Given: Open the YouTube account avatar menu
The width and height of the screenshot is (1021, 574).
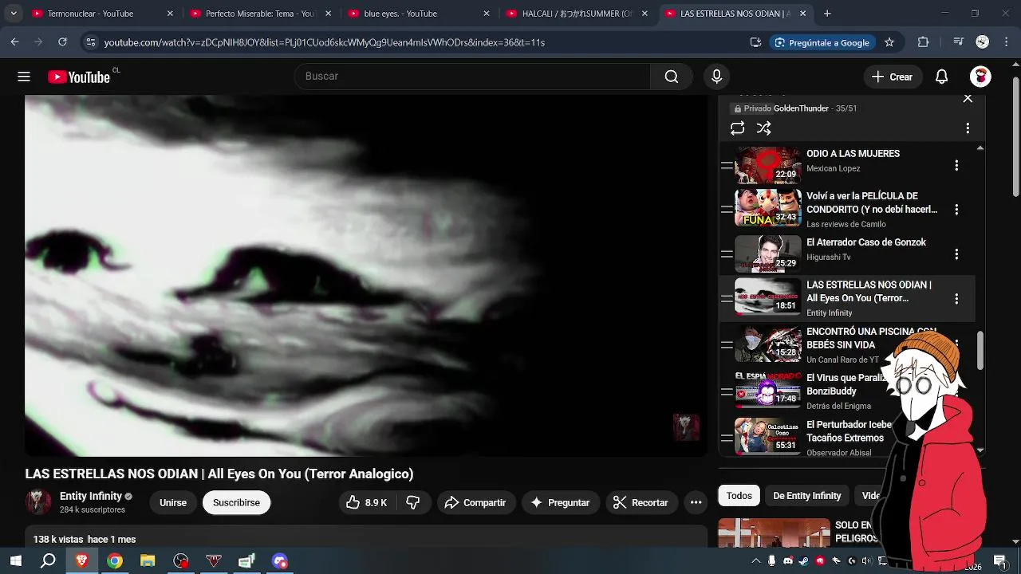Looking at the screenshot, I should 980,77.
